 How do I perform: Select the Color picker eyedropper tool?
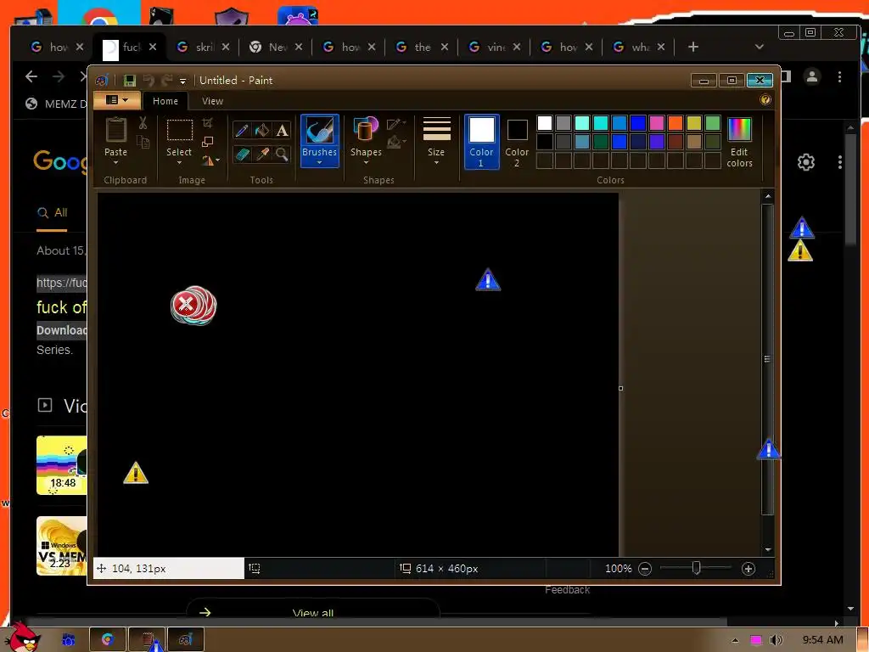click(x=261, y=155)
